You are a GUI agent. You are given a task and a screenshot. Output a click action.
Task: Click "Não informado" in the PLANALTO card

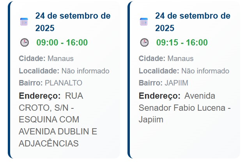coord(85,71)
